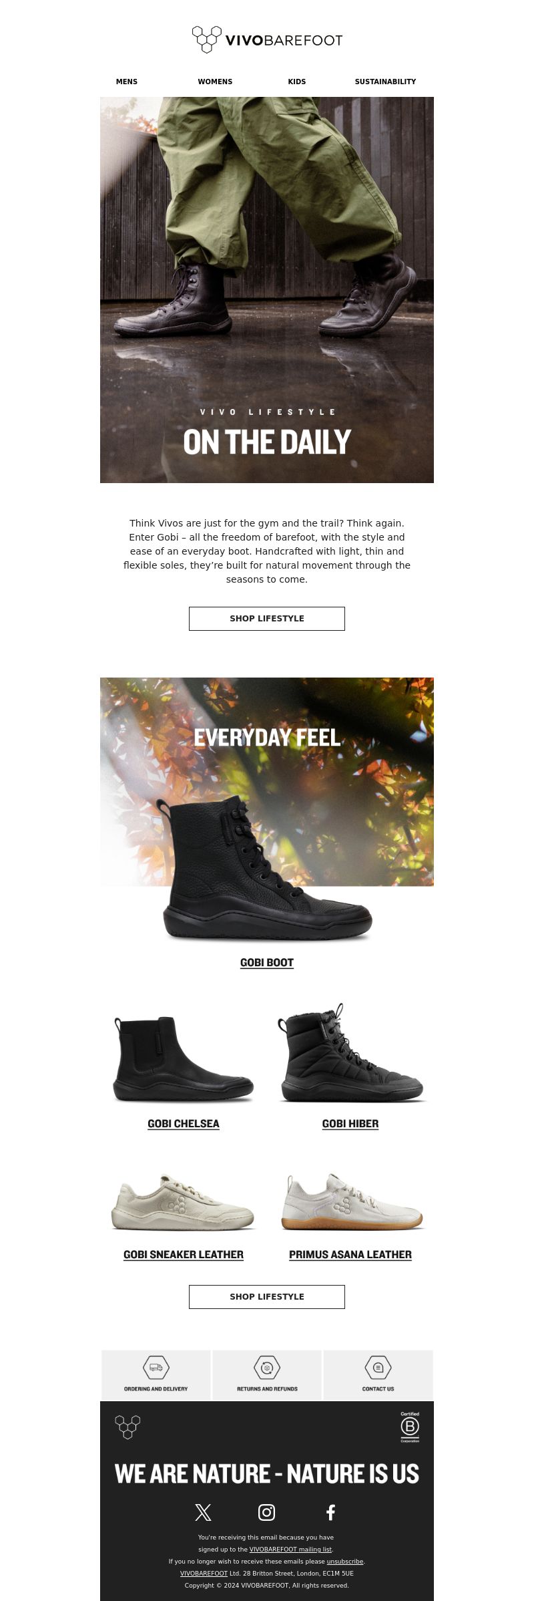This screenshot has width=534, height=1601.
Task: Click the Shop Lifestyle button below sneakers
Action: (267, 1297)
